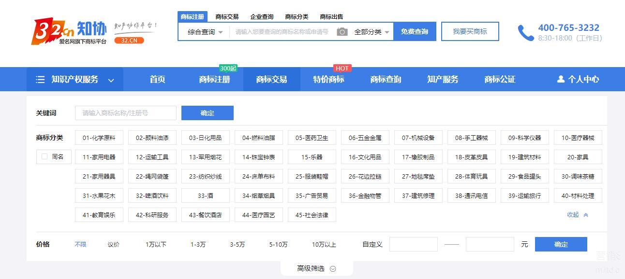Image resolution: width=625 pixels, height=279 pixels.
Task: Click the keyword input field 请输入商标名称/注册号
Action: pos(126,113)
